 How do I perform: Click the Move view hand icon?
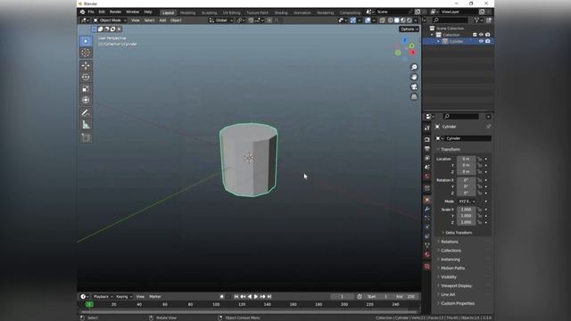tap(414, 78)
